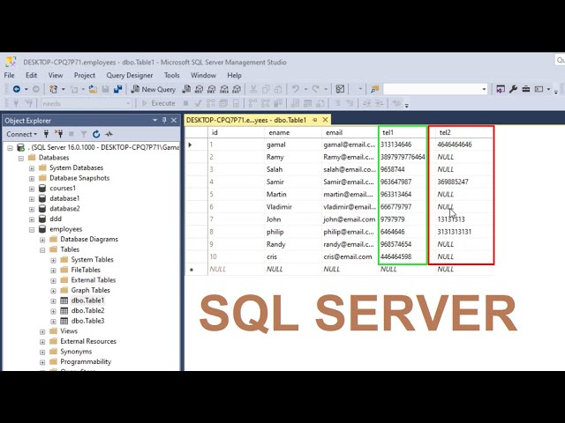Collapse the Tables folder
565x423 pixels.
42,249
